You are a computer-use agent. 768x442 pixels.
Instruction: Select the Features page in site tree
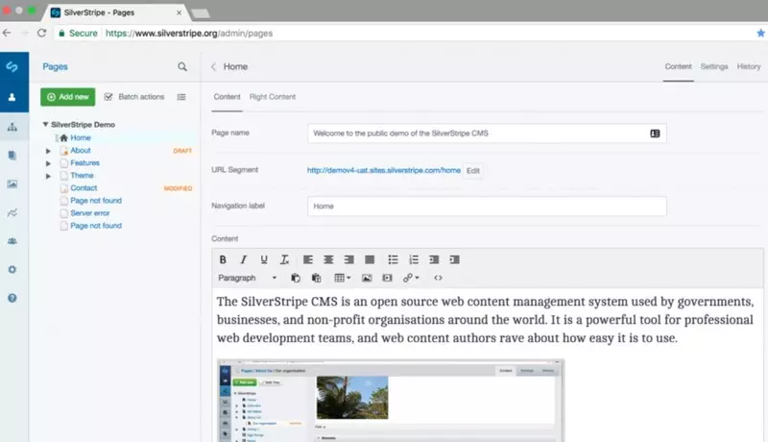click(x=84, y=162)
